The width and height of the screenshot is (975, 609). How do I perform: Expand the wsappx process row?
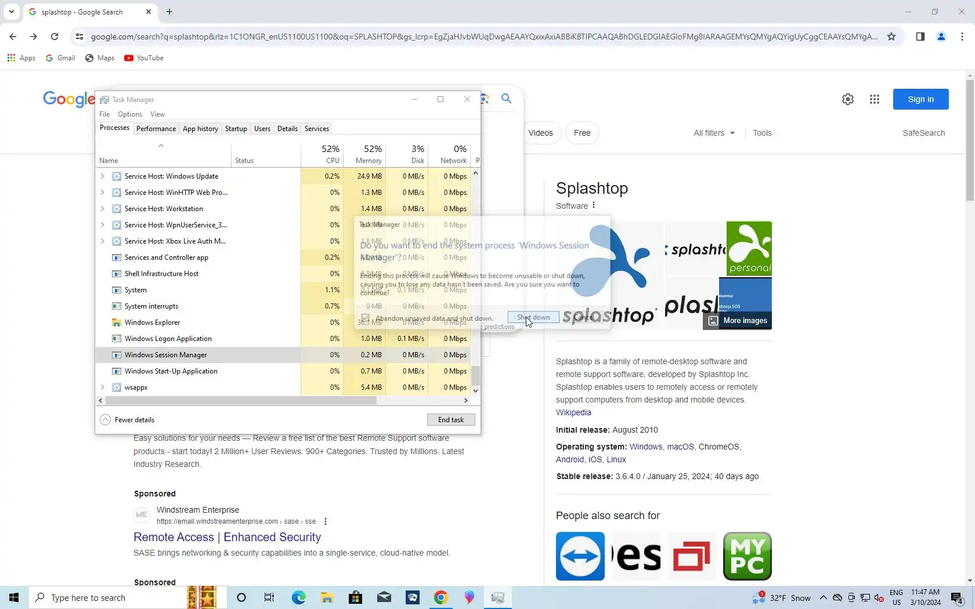coord(102,387)
